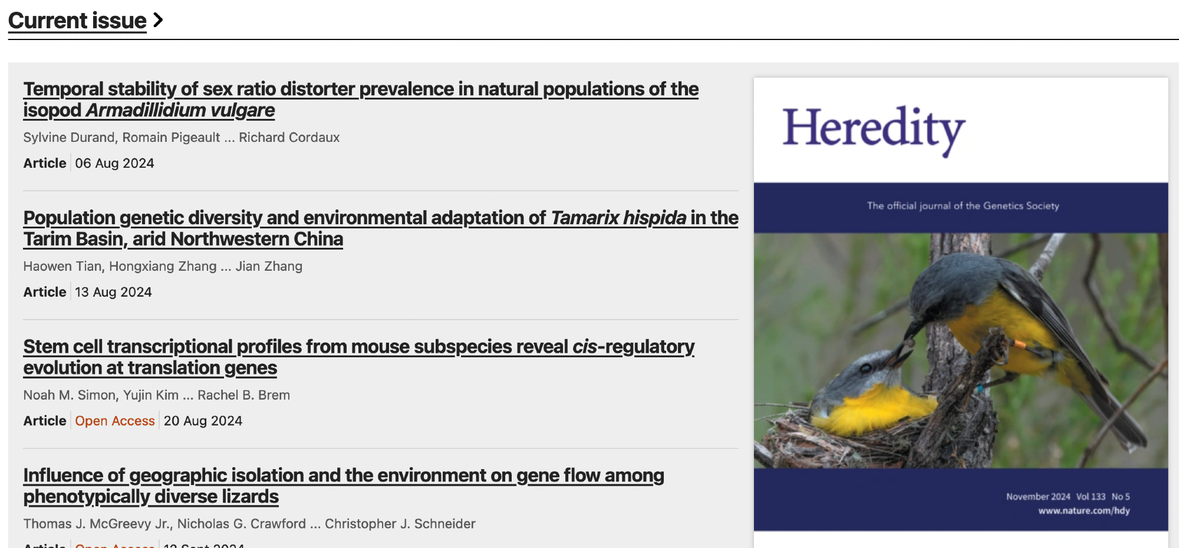Click the chevron arrow beside Current issue
Image resolution: width=1179 pixels, height=548 pixels.
click(x=158, y=20)
